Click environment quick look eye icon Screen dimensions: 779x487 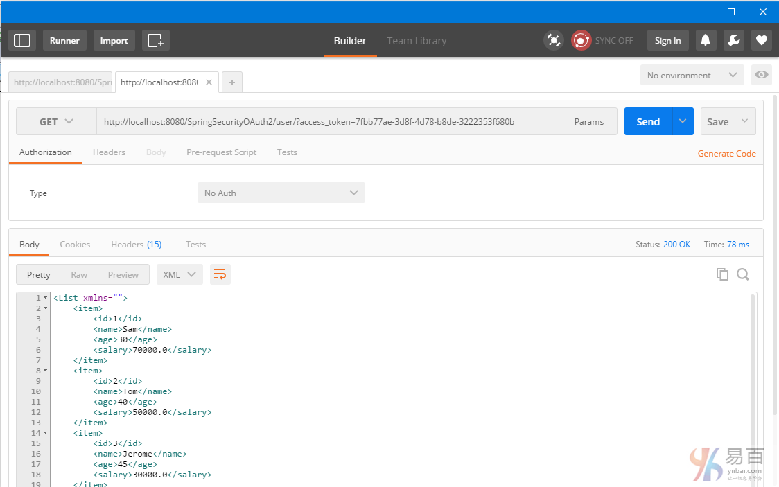[x=761, y=75]
